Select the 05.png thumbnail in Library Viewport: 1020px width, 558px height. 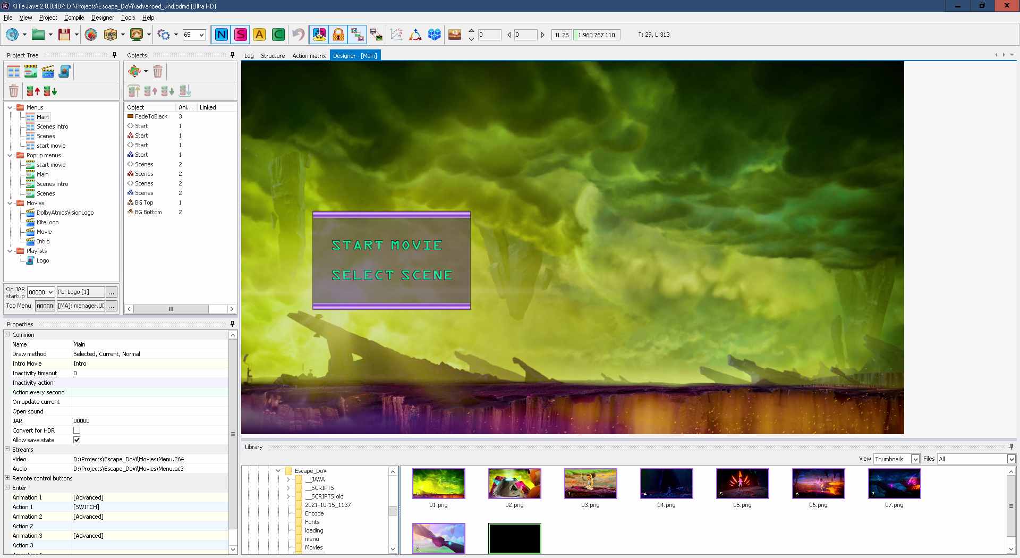[742, 484]
